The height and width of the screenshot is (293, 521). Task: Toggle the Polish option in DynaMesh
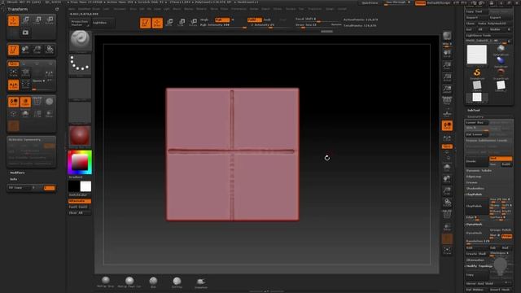coord(506,230)
